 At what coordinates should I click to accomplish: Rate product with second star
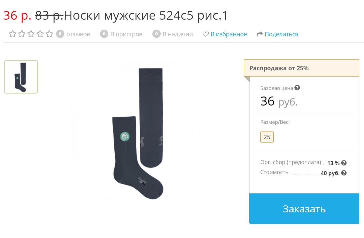click(22, 34)
